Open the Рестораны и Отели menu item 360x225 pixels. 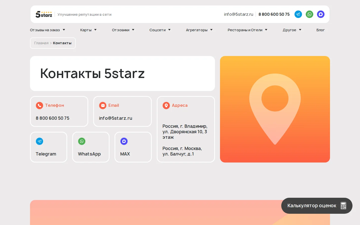coord(245,30)
